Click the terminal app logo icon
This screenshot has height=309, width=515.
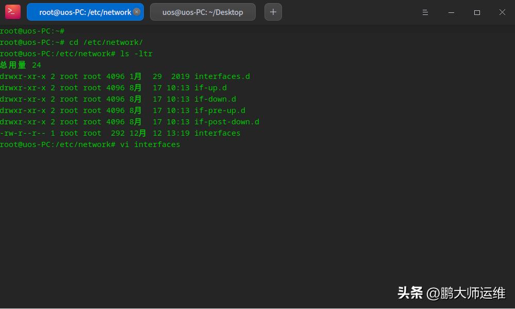click(x=13, y=12)
